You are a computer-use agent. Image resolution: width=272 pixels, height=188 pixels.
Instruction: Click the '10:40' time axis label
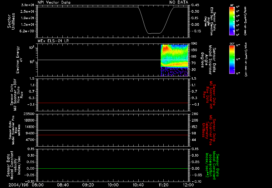[x=138, y=185]
